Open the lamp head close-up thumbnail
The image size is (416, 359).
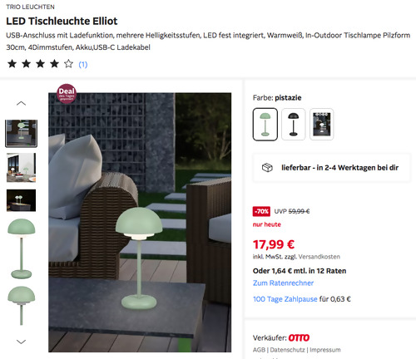22,305
